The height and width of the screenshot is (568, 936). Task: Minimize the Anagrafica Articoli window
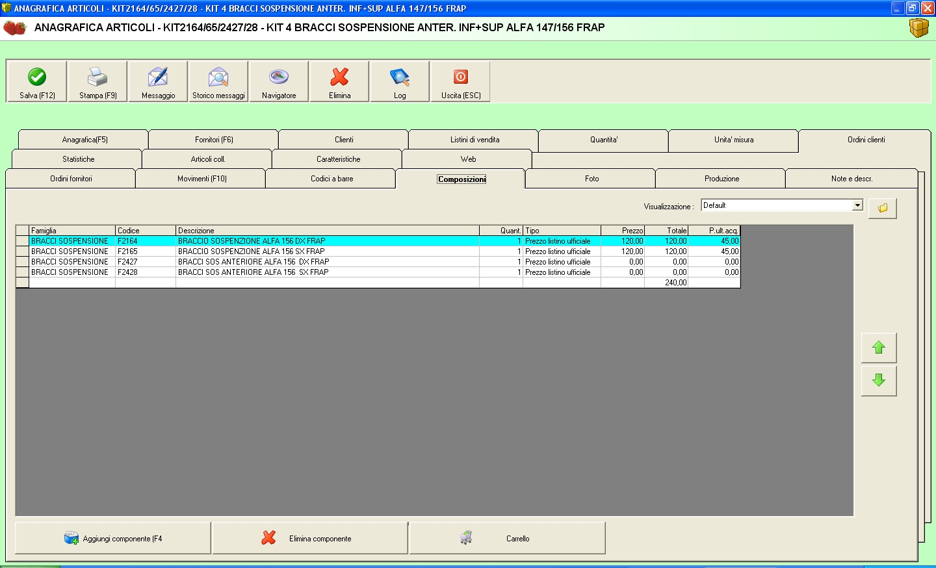pos(898,8)
